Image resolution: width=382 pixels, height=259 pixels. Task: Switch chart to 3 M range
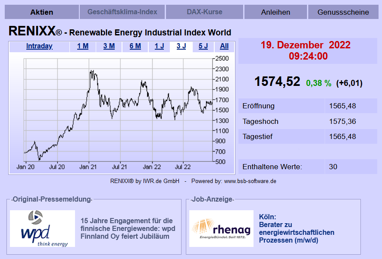(109, 46)
